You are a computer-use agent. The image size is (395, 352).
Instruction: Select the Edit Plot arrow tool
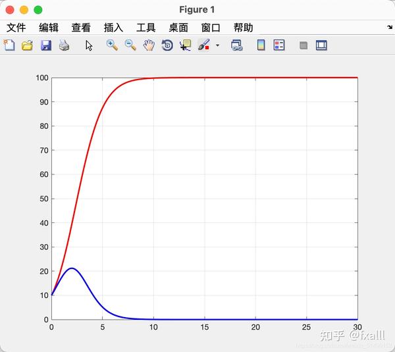click(x=89, y=45)
